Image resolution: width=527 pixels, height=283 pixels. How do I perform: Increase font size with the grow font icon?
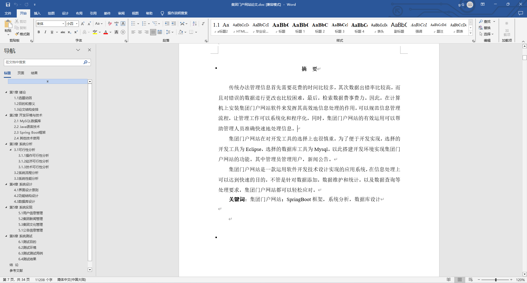point(83,24)
